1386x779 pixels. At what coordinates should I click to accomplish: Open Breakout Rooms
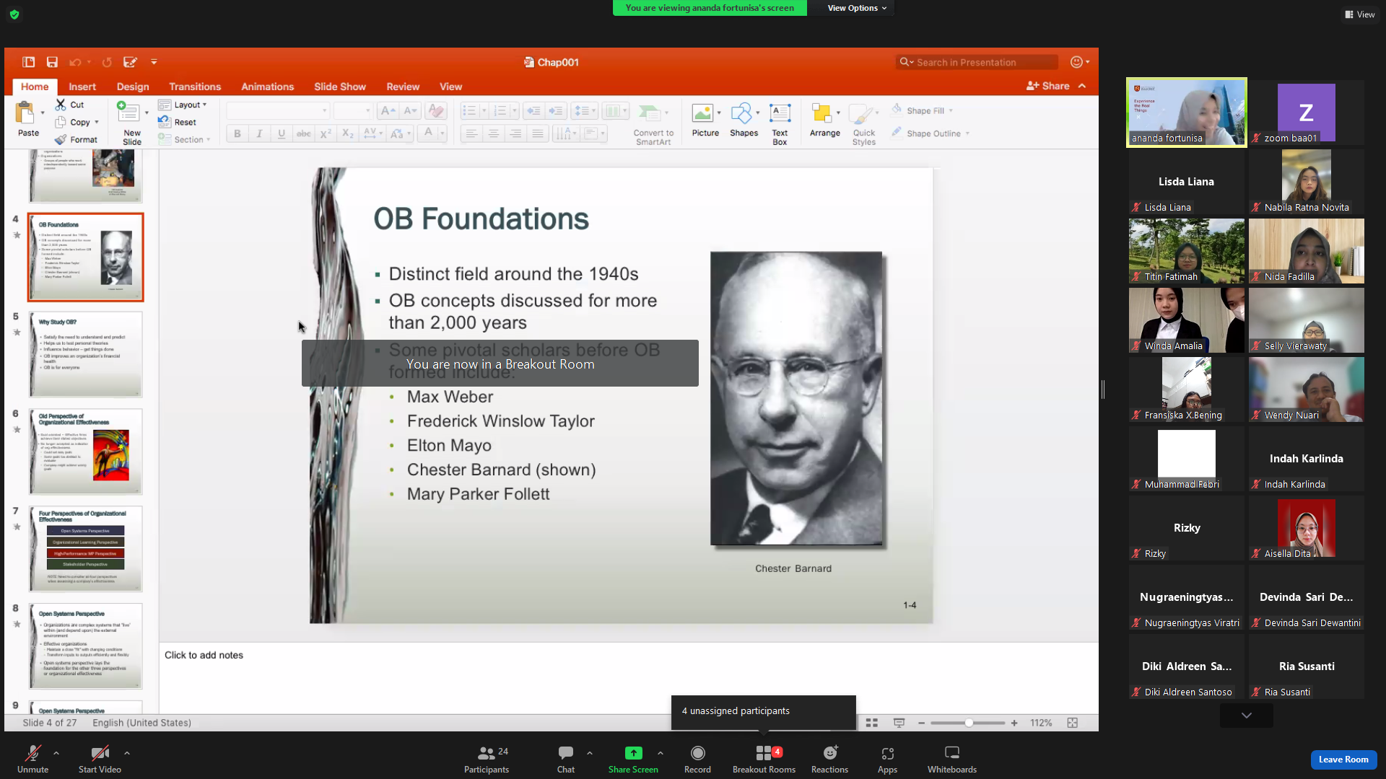[x=764, y=760]
